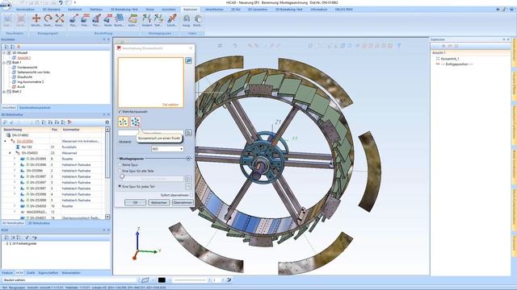517x290 pixels.
Task: Select concentric around a point mode icon
Action: click(x=136, y=122)
